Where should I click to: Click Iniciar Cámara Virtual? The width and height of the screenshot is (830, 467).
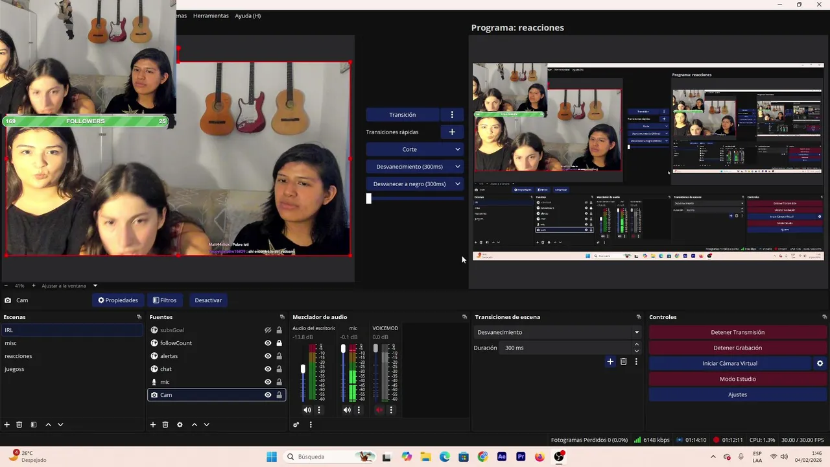click(x=729, y=363)
